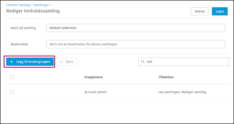234x124 pixels.
Task: Click the Legg til brukergrupper button
Action: (30, 62)
